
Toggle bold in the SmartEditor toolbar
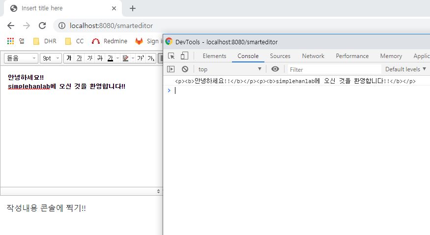tap(69, 58)
